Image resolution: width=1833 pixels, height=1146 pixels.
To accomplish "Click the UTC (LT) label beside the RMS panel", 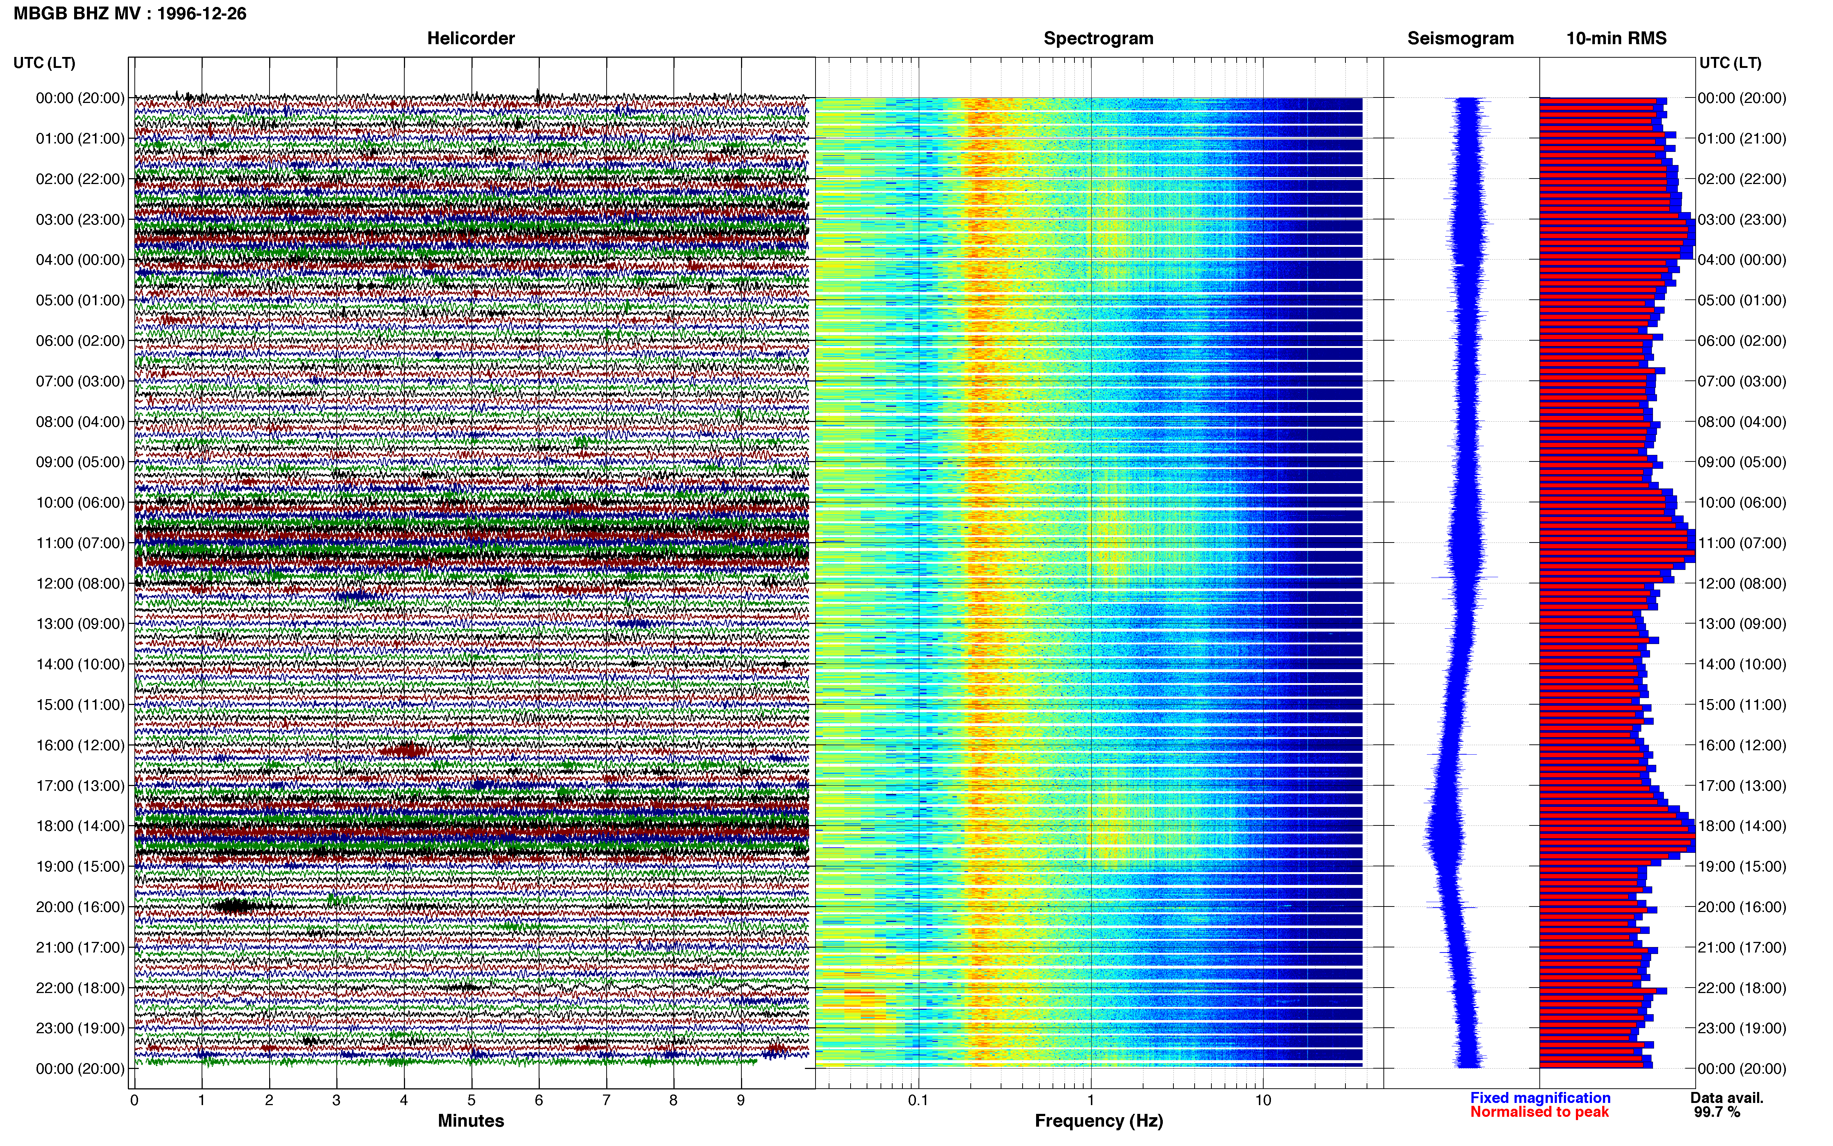I will (x=1730, y=63).
